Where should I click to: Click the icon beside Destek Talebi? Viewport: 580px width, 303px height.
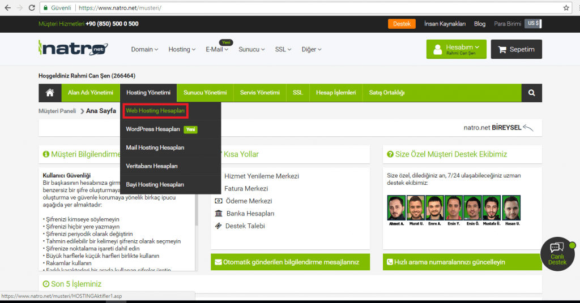click(x=218, y=226)
